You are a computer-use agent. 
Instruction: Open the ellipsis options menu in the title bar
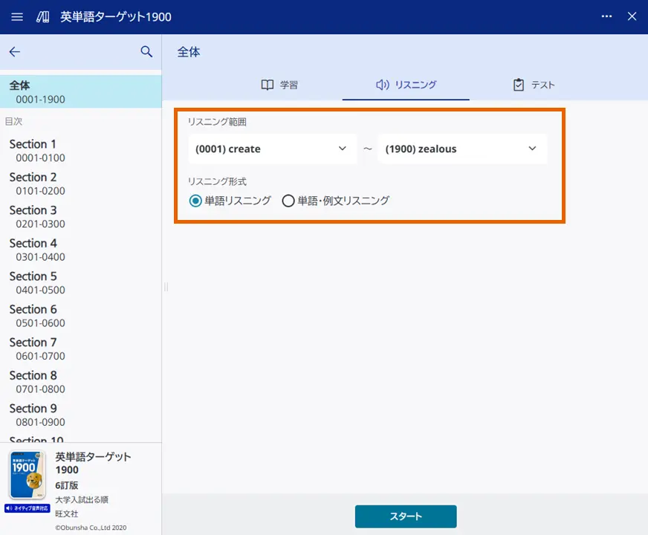[606, 16]
